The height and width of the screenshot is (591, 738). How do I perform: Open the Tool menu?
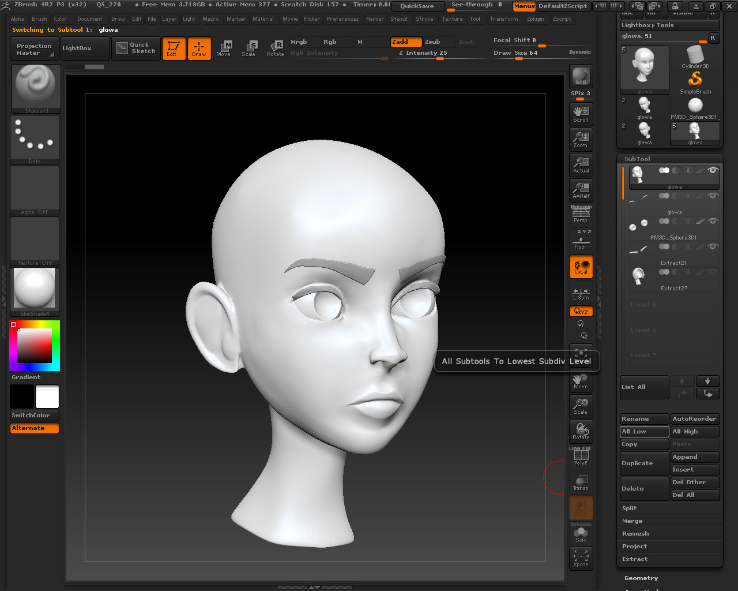[475, 18]
